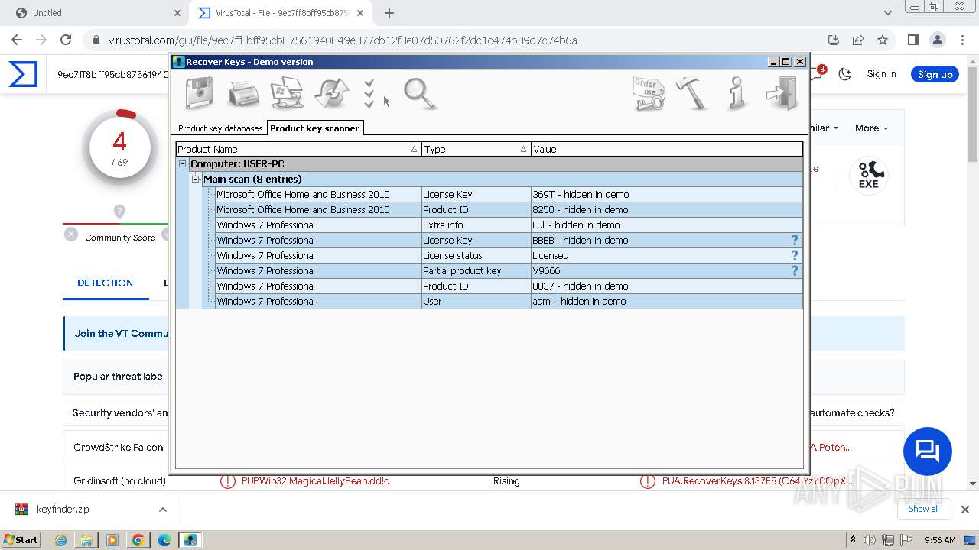Viewport: 979px width, 550px height.
Task: Select the Windows 7 Product ID row
Action: pyautogui.click(x=509, y=286)
